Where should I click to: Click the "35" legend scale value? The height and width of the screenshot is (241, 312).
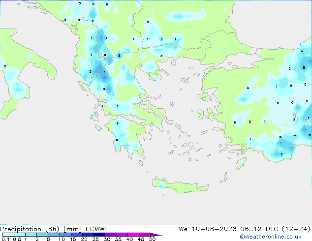pyautogui.click(x=118, y=239)
